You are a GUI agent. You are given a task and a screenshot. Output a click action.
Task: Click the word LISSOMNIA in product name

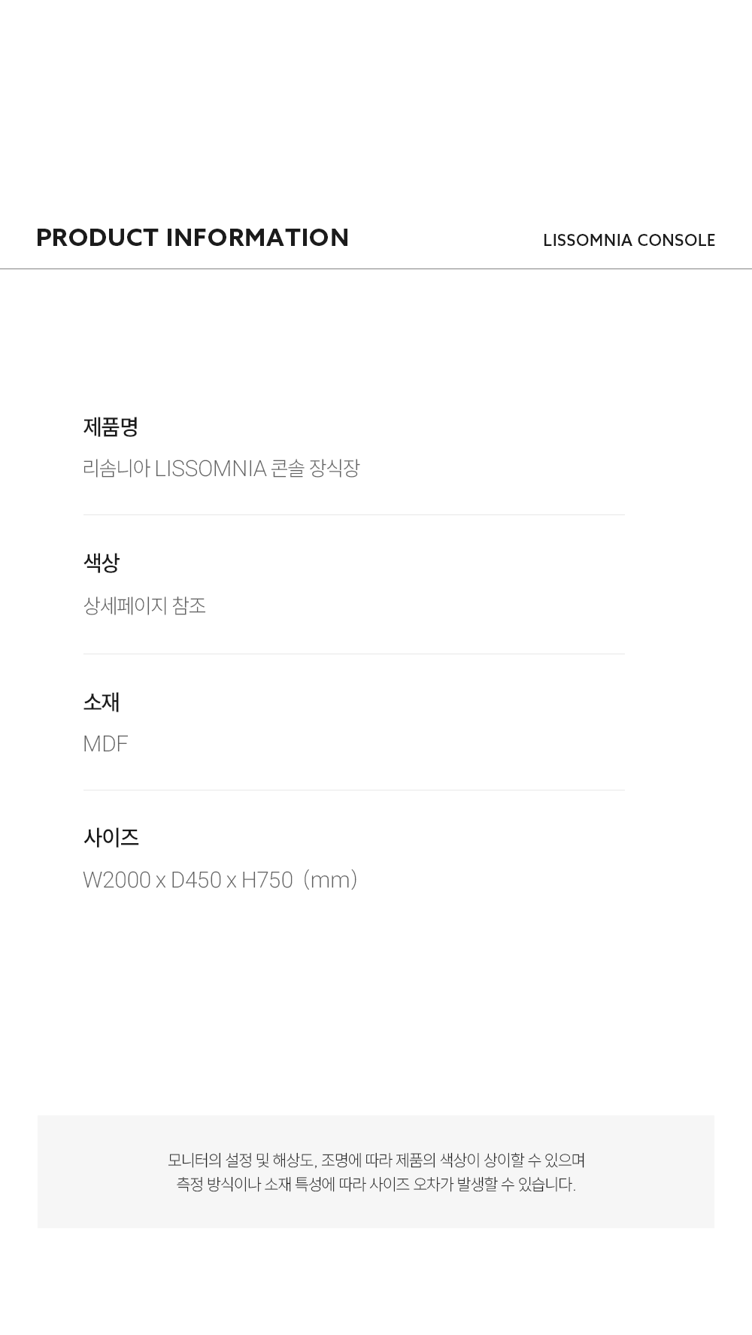pos(211,469)
